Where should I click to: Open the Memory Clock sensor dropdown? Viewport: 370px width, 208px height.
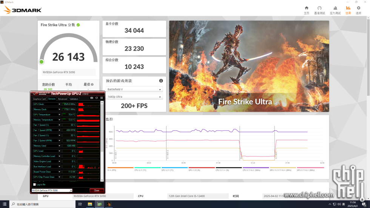(x=60, y=109)
